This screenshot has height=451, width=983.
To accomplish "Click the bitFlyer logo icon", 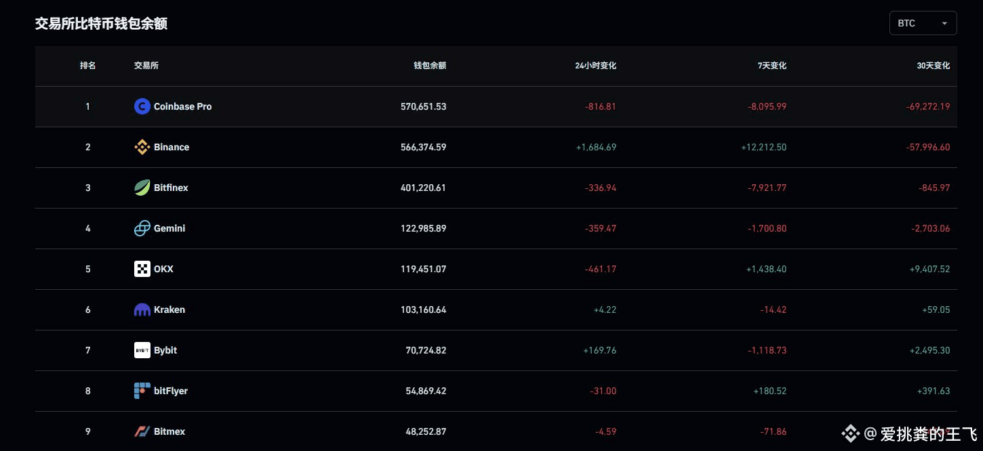I will pyautogui.click(x=142, y=391).
